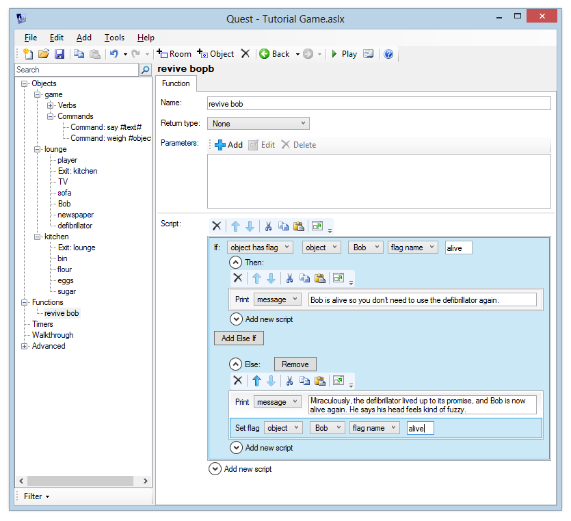This screenshot has height=521, width=571.
Task: Click the Copy icon in main toolbar
Action: [79, 54]
